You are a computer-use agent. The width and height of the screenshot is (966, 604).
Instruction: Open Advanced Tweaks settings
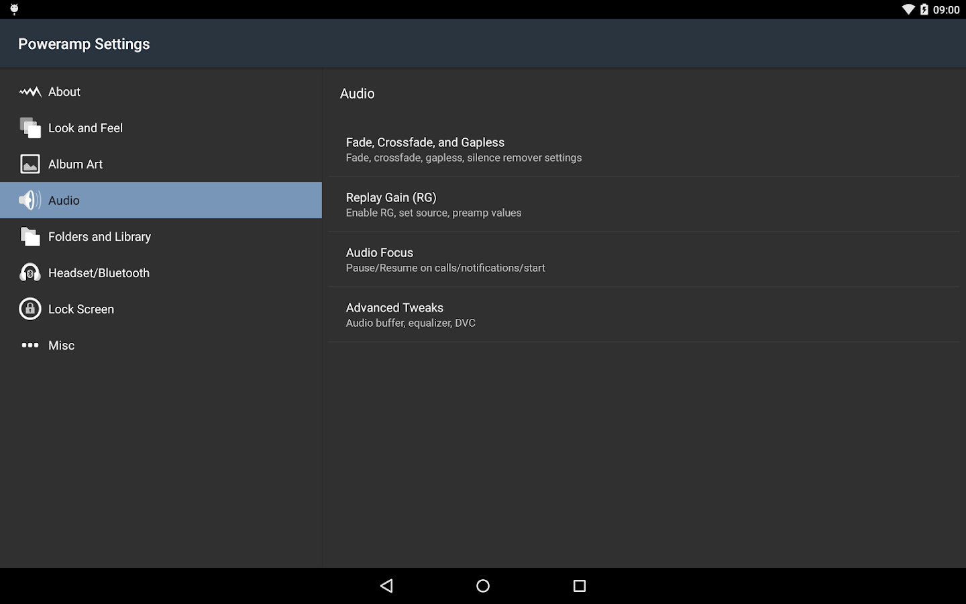tap(644, 315)
